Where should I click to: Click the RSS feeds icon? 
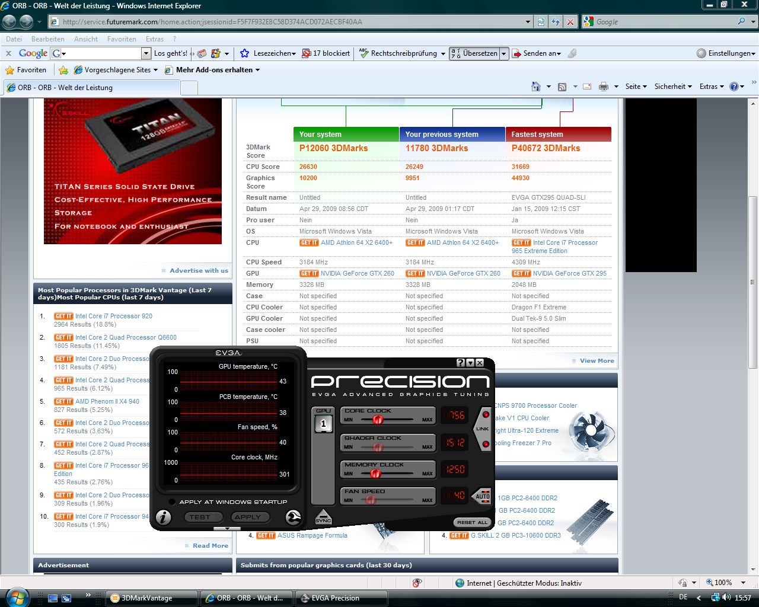[562, 87]
